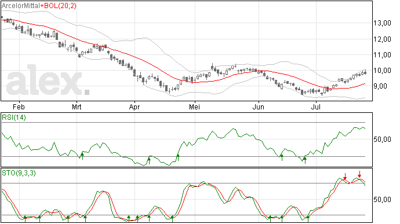Image resolution: width=400 pixels, height=224 pixels.
Task: Click the 11,00 price axis value
Action: pyautogui.click(x=382, y=55)
